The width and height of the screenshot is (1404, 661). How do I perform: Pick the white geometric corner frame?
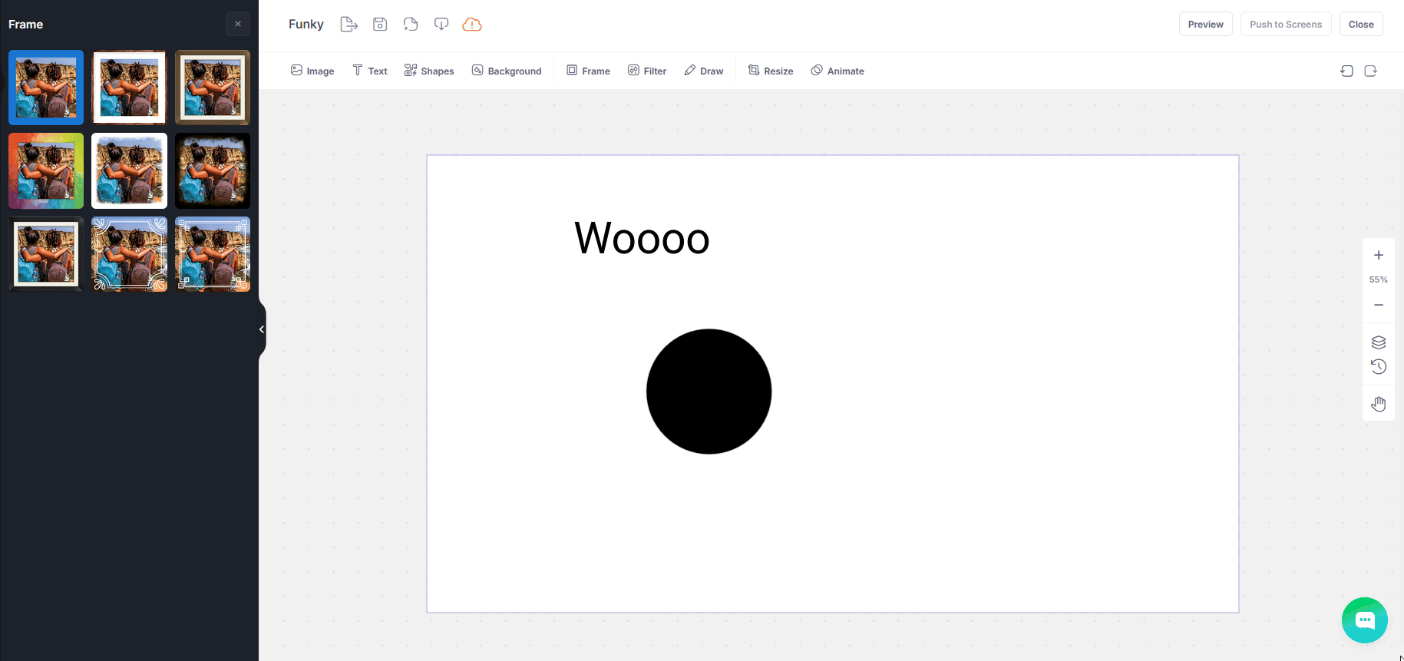pos(213,254)
